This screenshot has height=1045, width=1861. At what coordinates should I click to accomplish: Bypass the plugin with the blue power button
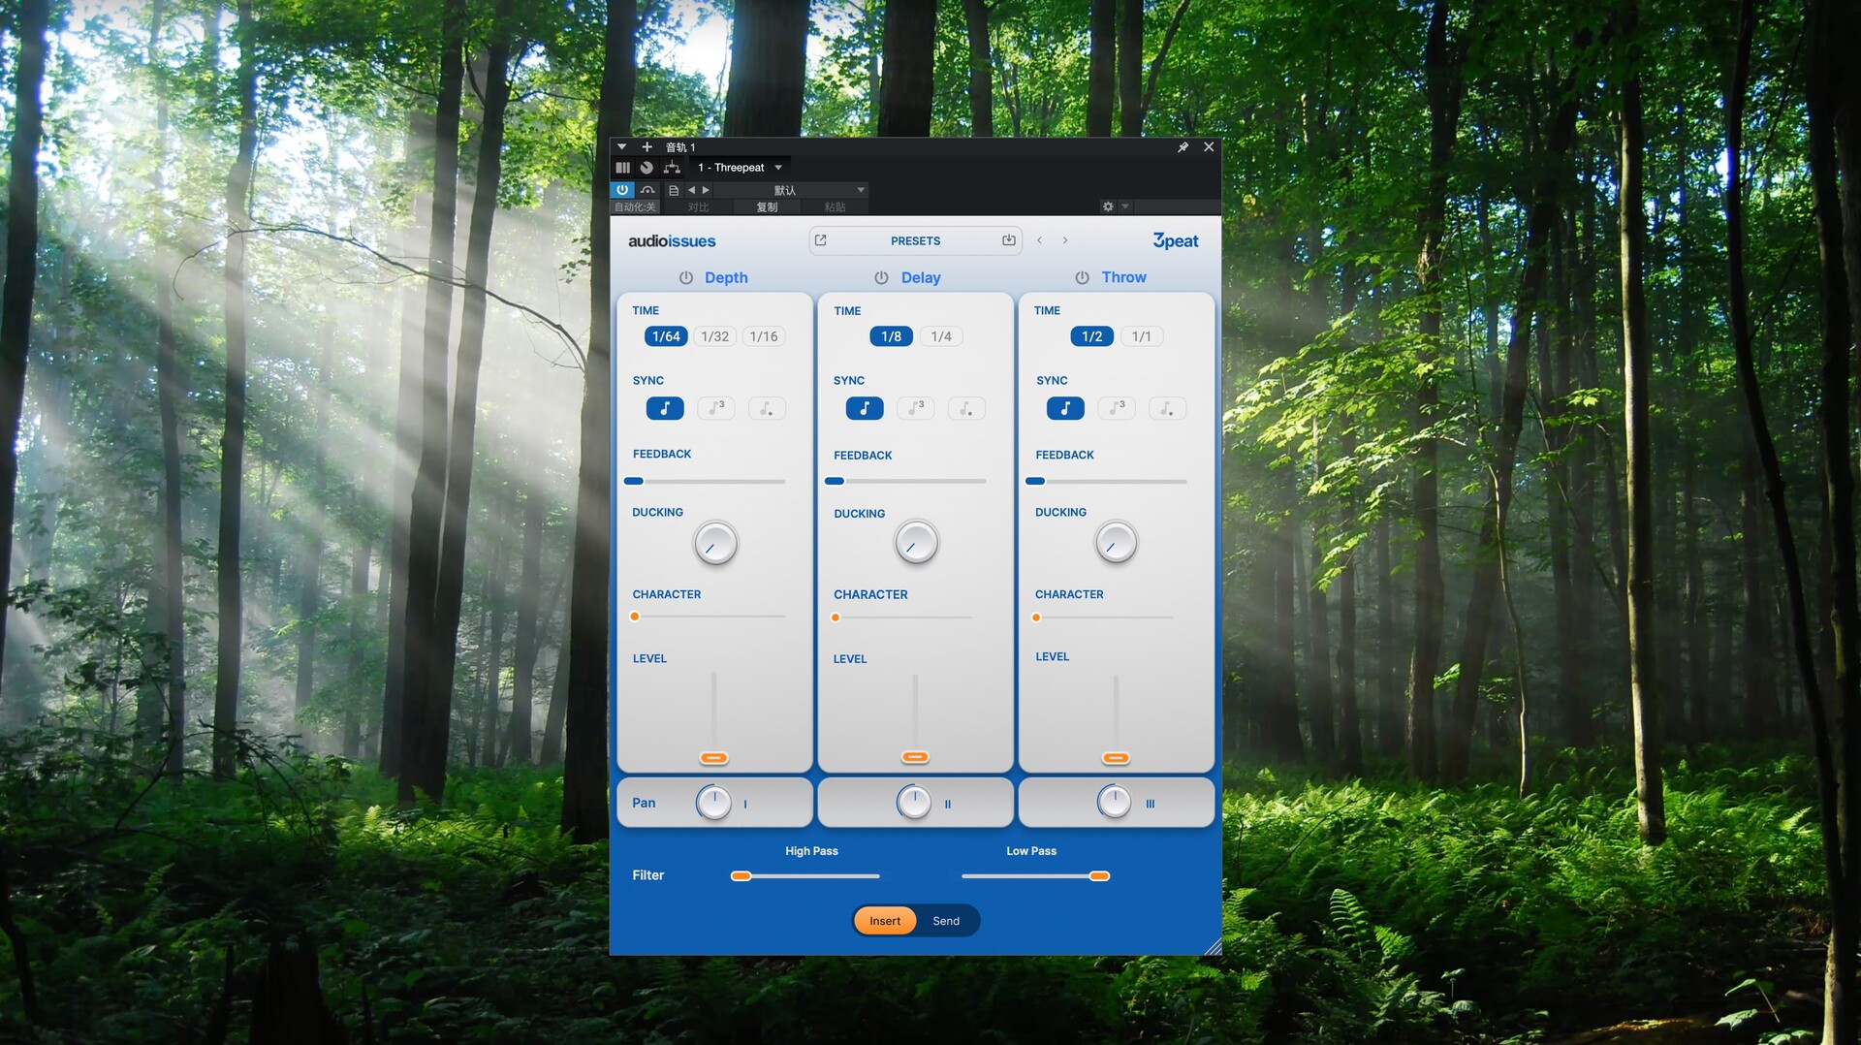pyautogui.click(x=622, y=190)
